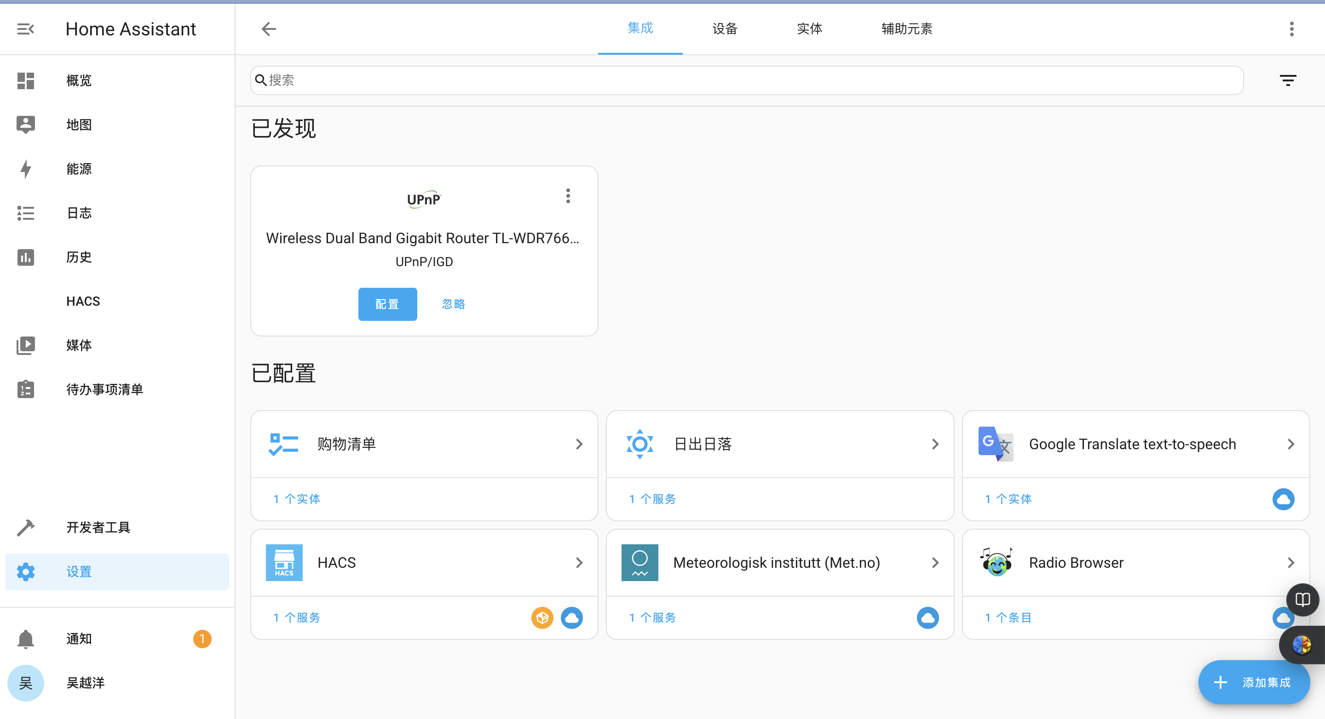Click the 添加集成 button
Viewport: 1325px width, 719px height.
click(1254, 683)
